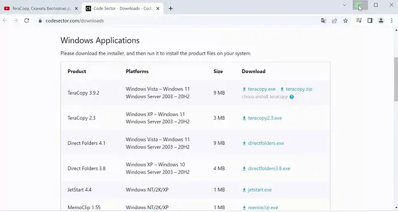Select the Direct Folders 3.8 product name

point(86,169)
